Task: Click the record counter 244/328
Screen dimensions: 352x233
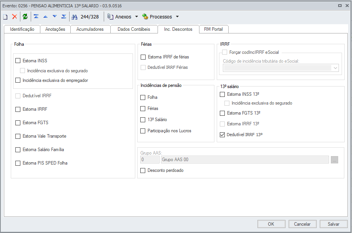Action: pyautogui.click(x=90, y=17)
